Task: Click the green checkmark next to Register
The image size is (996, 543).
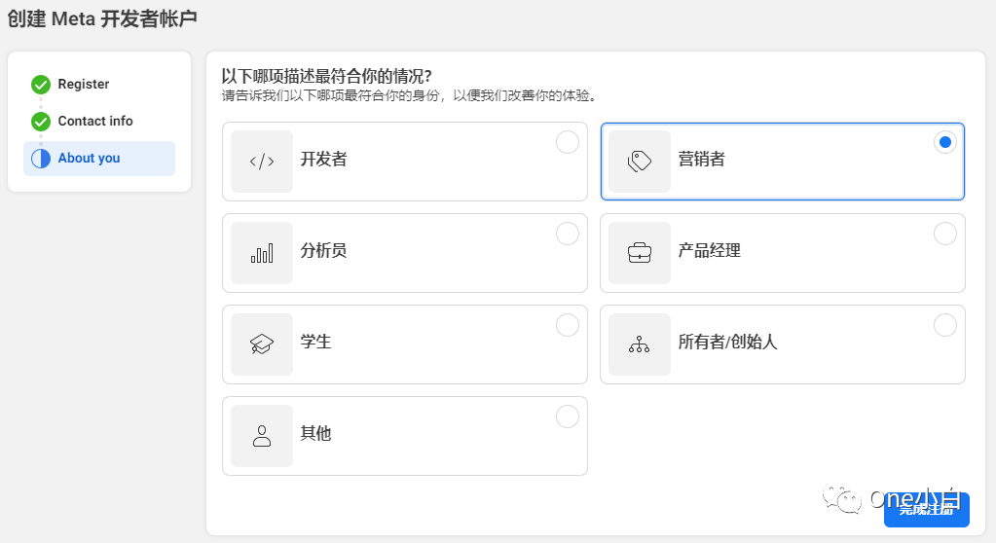Action: (x=41, y=84)
